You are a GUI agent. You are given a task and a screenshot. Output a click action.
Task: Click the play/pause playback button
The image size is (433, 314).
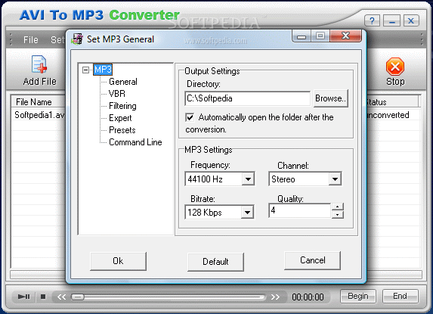tap(23, 297)
